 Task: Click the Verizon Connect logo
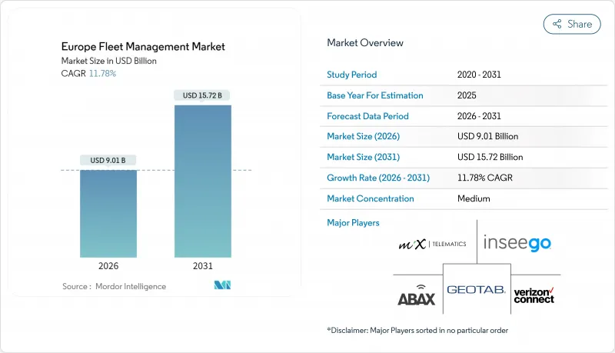click(x=534, y=295)
